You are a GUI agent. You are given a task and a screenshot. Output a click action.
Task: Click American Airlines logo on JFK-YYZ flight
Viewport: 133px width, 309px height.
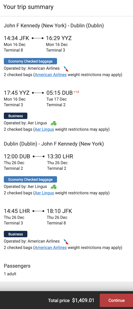point(66,69)
